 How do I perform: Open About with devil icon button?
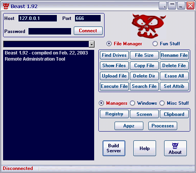(175, 148)
